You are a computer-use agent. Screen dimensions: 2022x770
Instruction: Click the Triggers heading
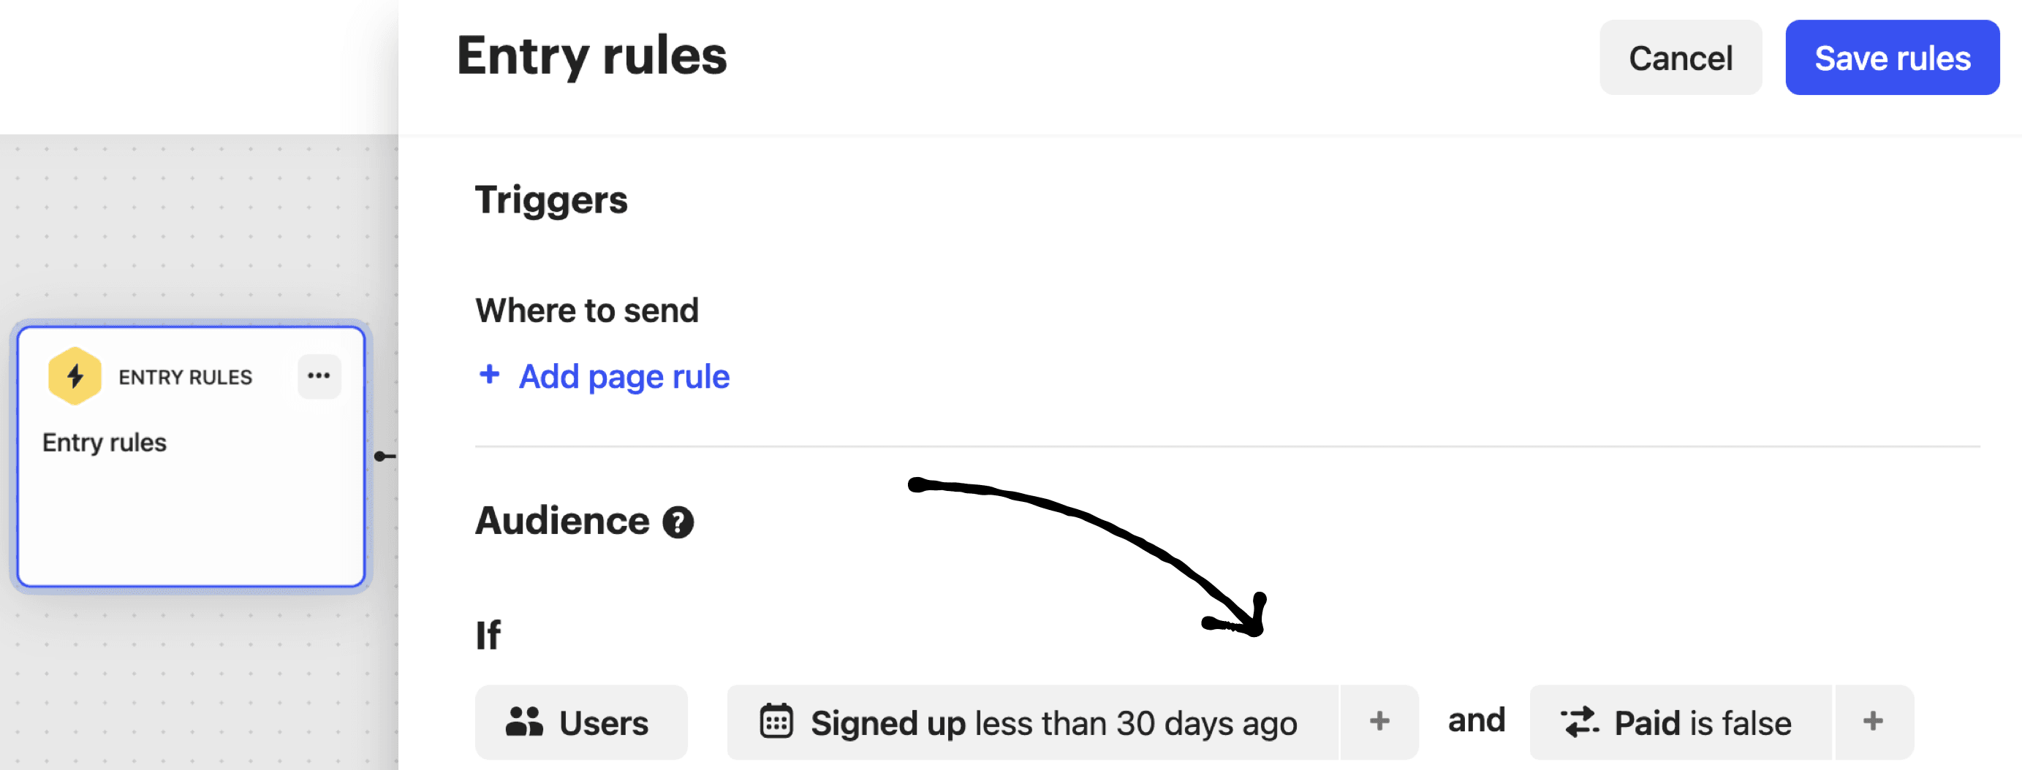click(x=550, y=201)
